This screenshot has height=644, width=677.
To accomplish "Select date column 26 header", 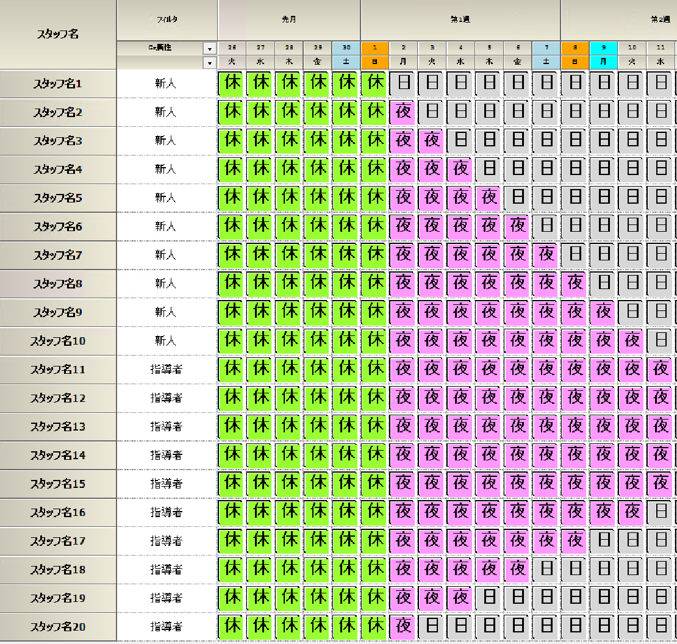I will [x=232, y=48].
